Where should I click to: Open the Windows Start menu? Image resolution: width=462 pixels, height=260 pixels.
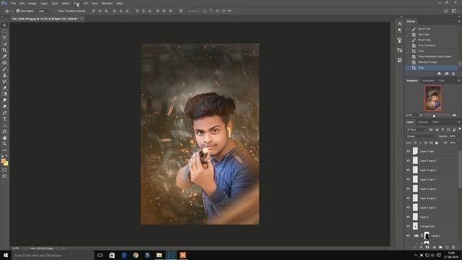pyautogui.click(x=6, y=255)
